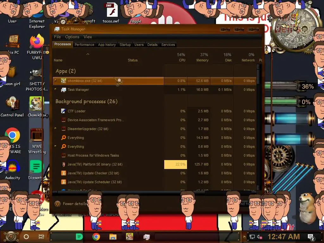Click the Java(TM) Update Checker icon
The image size is (324, 243).
pyautogui.click(x=63, y=173)
